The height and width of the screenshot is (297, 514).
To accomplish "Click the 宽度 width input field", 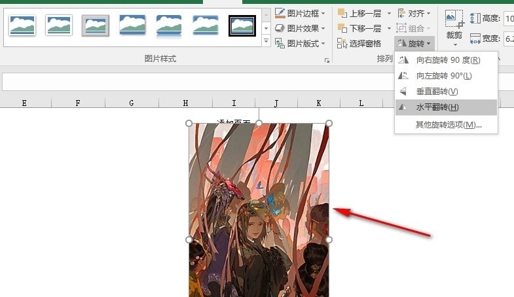I will pos(509,39).
